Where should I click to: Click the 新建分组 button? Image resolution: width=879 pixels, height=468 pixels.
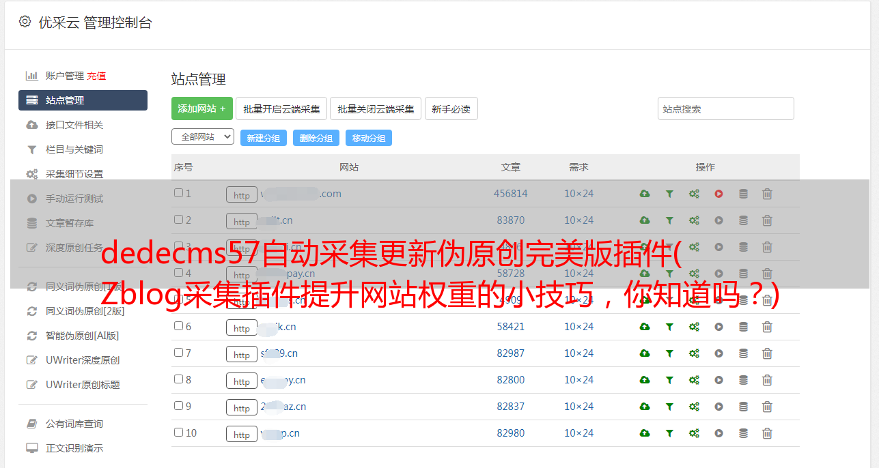pos(263,138)
